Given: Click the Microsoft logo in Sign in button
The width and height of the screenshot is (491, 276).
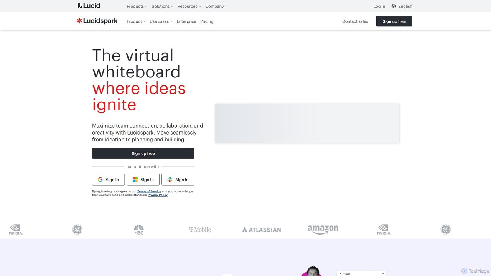Looking at the screenshot, I should tap(135, 179).
